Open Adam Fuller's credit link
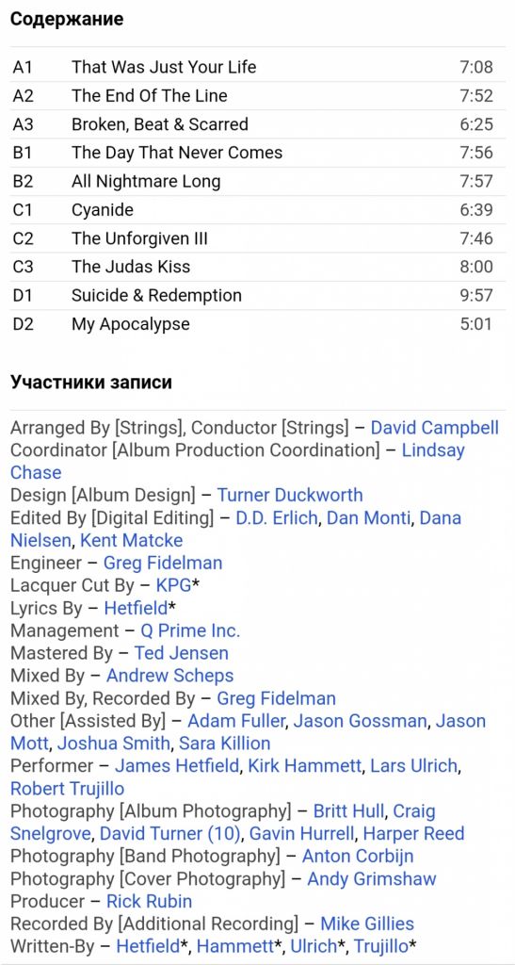The width and height of the screenshot is (515, 965). (x=235, y=721)
